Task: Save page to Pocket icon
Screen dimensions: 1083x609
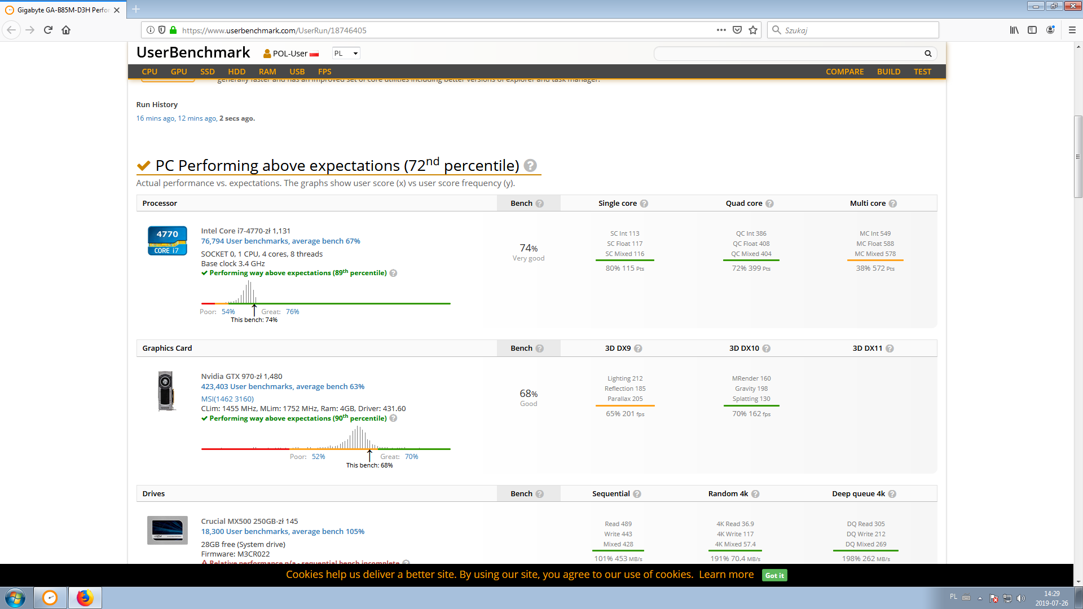Action: [737, 30]
